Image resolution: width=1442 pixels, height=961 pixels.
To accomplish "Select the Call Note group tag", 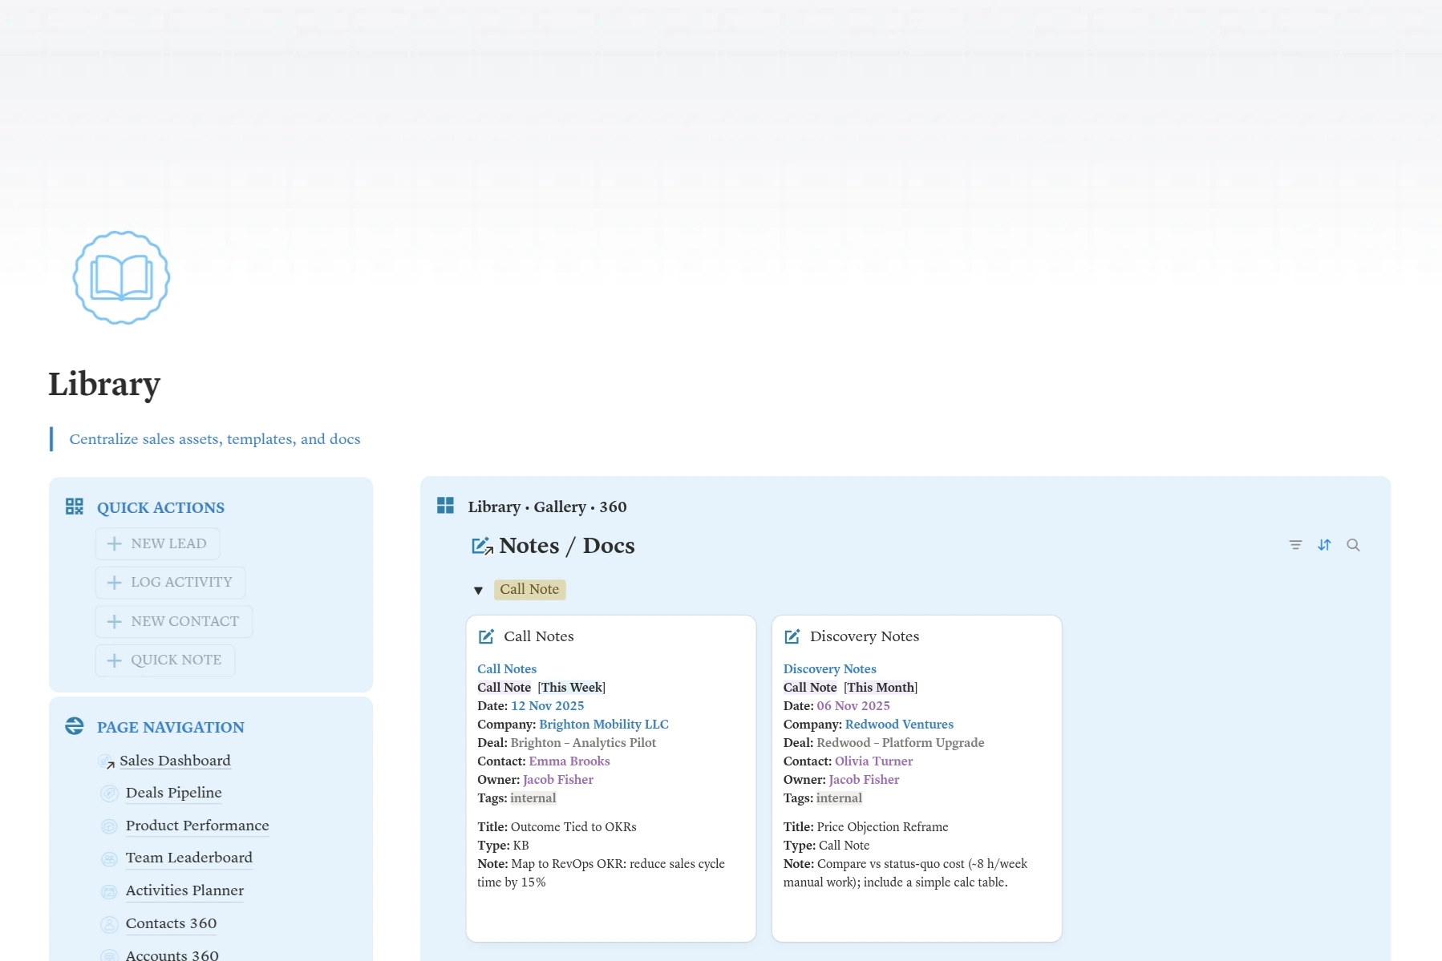I will point(529,589).
